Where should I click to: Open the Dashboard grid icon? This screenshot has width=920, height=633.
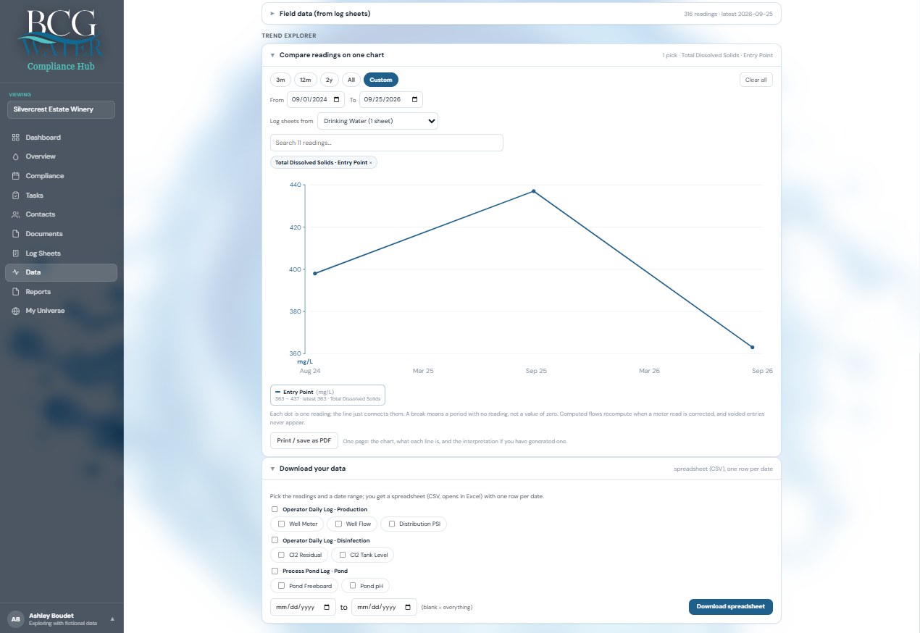[16, 138]
